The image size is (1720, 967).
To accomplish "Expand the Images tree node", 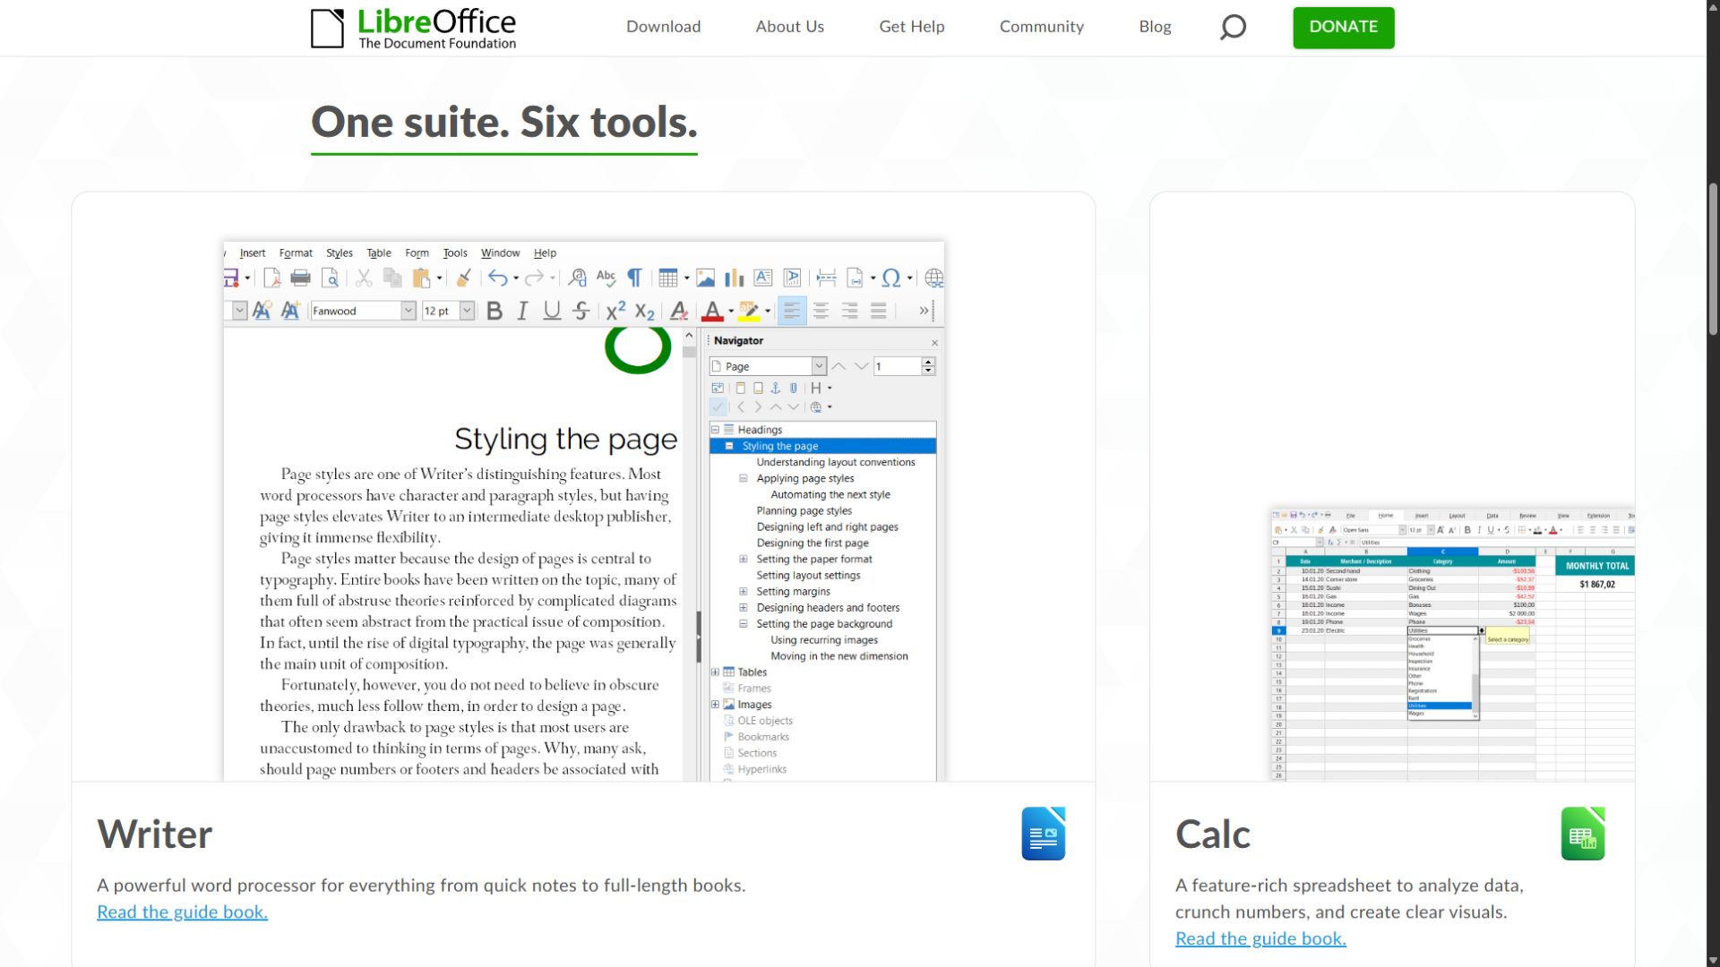I will 715,704.
